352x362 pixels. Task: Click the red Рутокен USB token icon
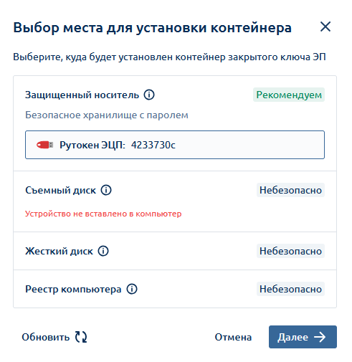[45, 145]
